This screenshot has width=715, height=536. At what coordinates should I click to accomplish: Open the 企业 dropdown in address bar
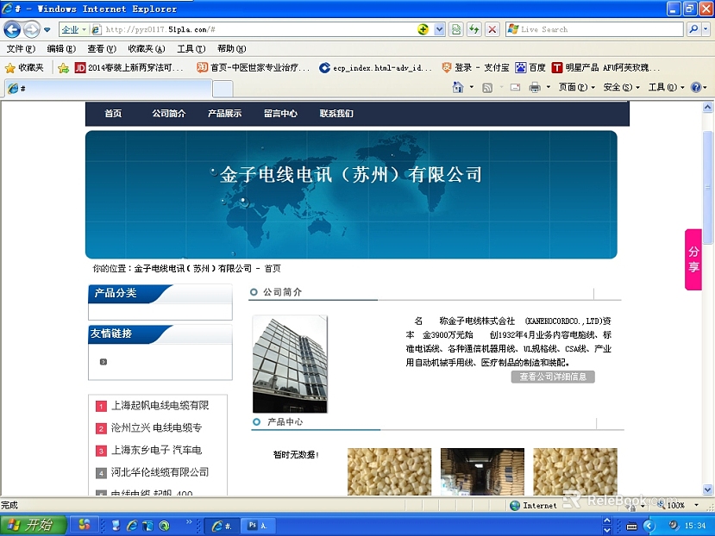coord(74,29)
